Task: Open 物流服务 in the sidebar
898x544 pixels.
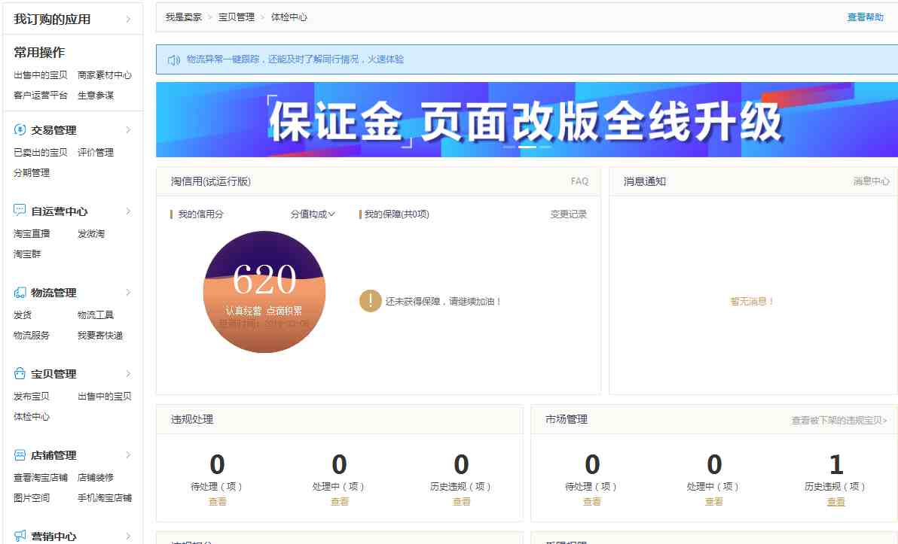Action: click(32, 335)
